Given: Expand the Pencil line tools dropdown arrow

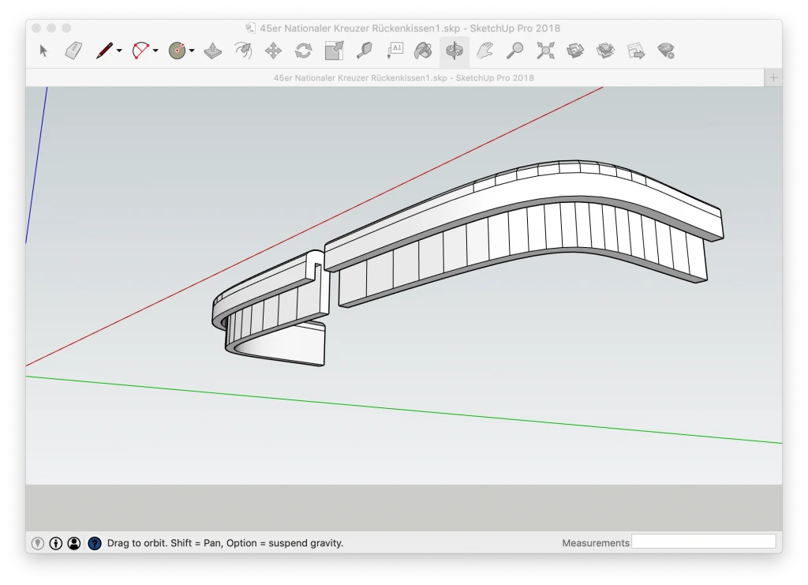Looking at the screenshot, I should [119, 51].
